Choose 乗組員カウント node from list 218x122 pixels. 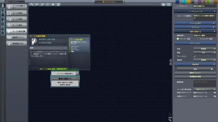tap(17, 37)
